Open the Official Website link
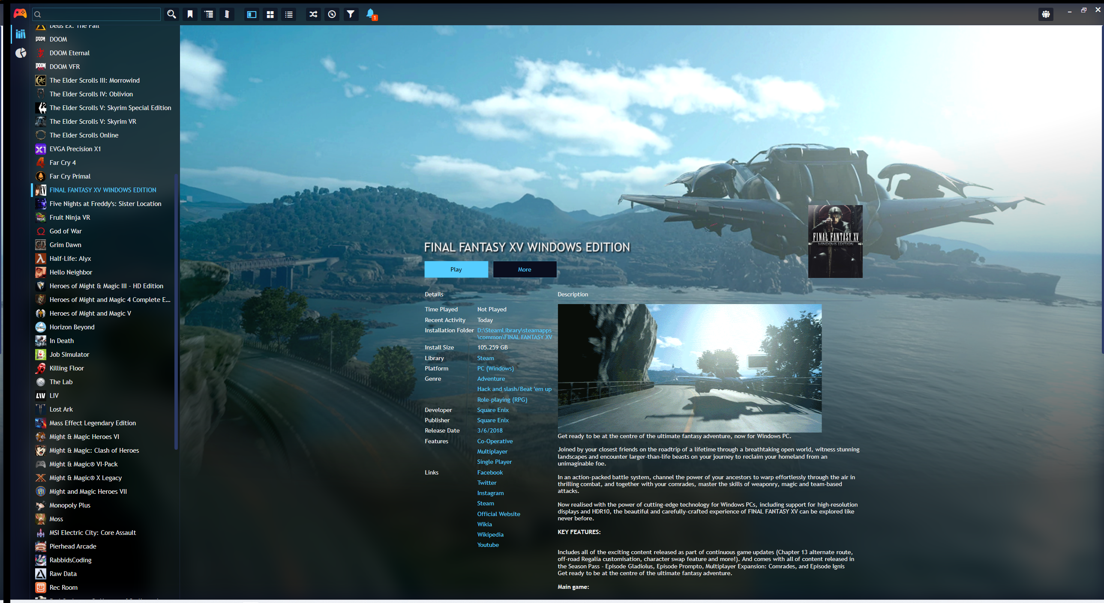 pos(498,514)
